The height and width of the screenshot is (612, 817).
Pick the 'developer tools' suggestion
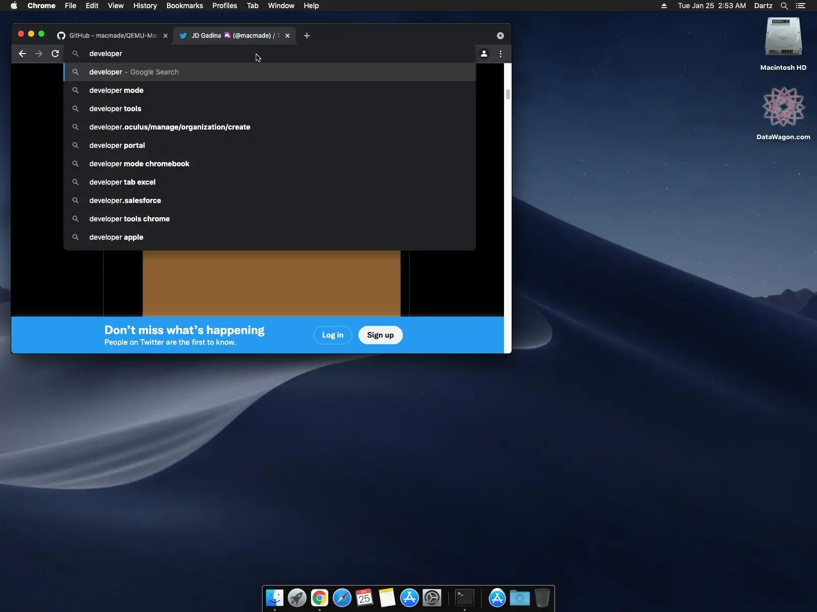(270, 109)
